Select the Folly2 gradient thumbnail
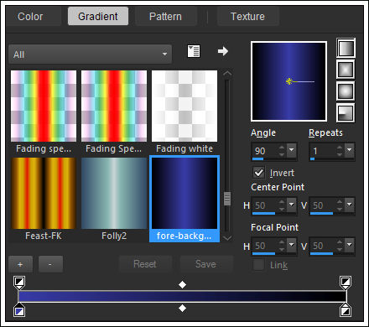 pos(114,193)
